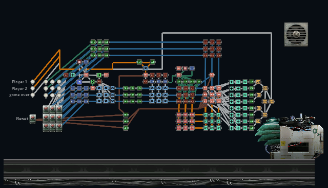The width and height of the screenshot is (328, 188).
Task: Select the game over indicator light
Action: pos(33,95)
